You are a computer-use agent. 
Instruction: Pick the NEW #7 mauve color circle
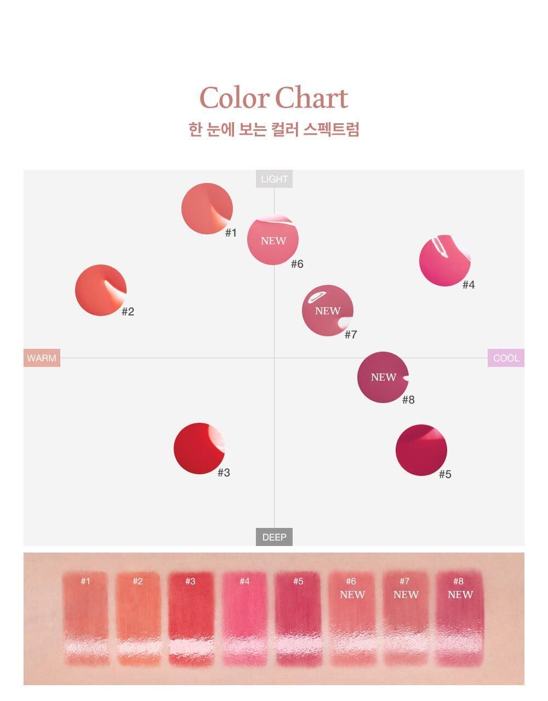point(328,311)
